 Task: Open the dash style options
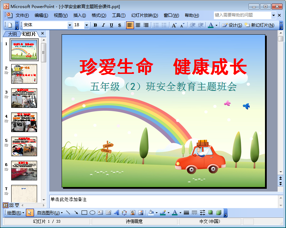(194, 213)
